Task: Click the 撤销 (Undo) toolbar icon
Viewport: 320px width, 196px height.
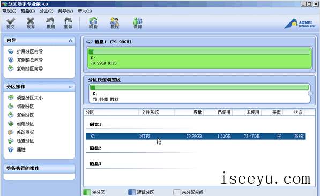Action: pyautogui.click(x=50, y=23)
